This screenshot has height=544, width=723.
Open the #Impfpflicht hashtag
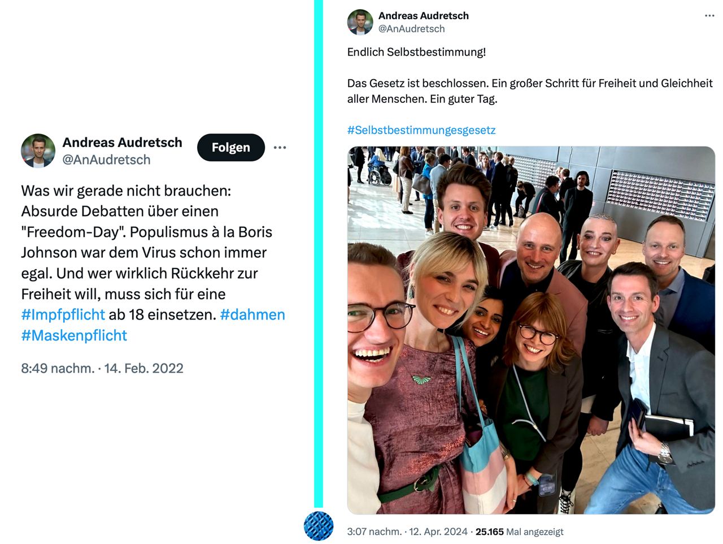[x=63, y=314]
